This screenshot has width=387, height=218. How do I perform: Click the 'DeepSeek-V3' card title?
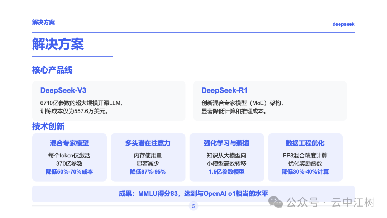pos(63,90)
